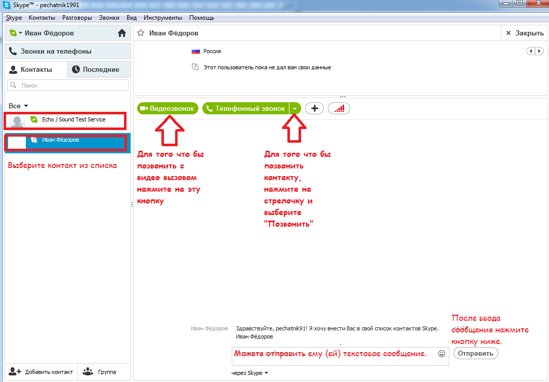This screenshot has height=382, width=549.
Task: Click the Skype logo in the title bar
Action: coord(7,5)
